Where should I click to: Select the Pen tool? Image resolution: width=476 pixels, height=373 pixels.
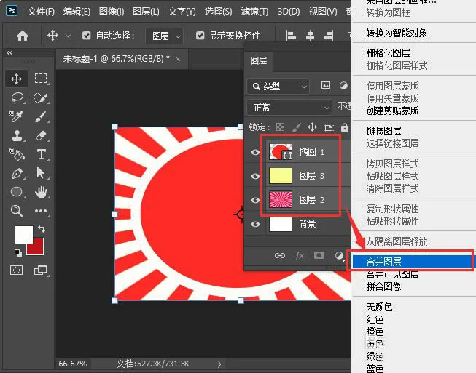click(17, 174)
